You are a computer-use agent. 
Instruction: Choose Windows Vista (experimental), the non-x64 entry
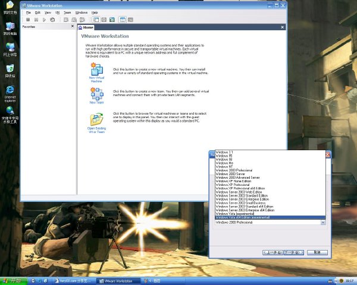270,214
